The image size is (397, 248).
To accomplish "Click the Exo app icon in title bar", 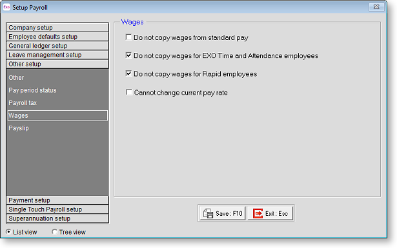I will click(6, 7).
